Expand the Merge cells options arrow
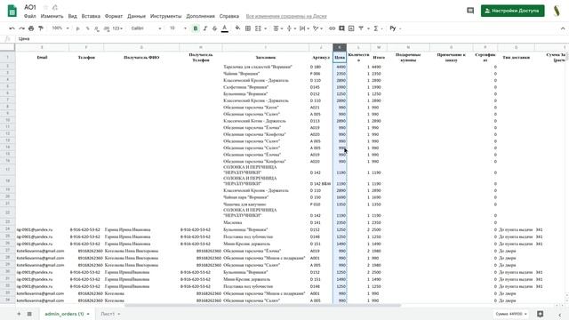Viewport: 569px width, 320px height. pyautogui.click(x=266, y=28)
